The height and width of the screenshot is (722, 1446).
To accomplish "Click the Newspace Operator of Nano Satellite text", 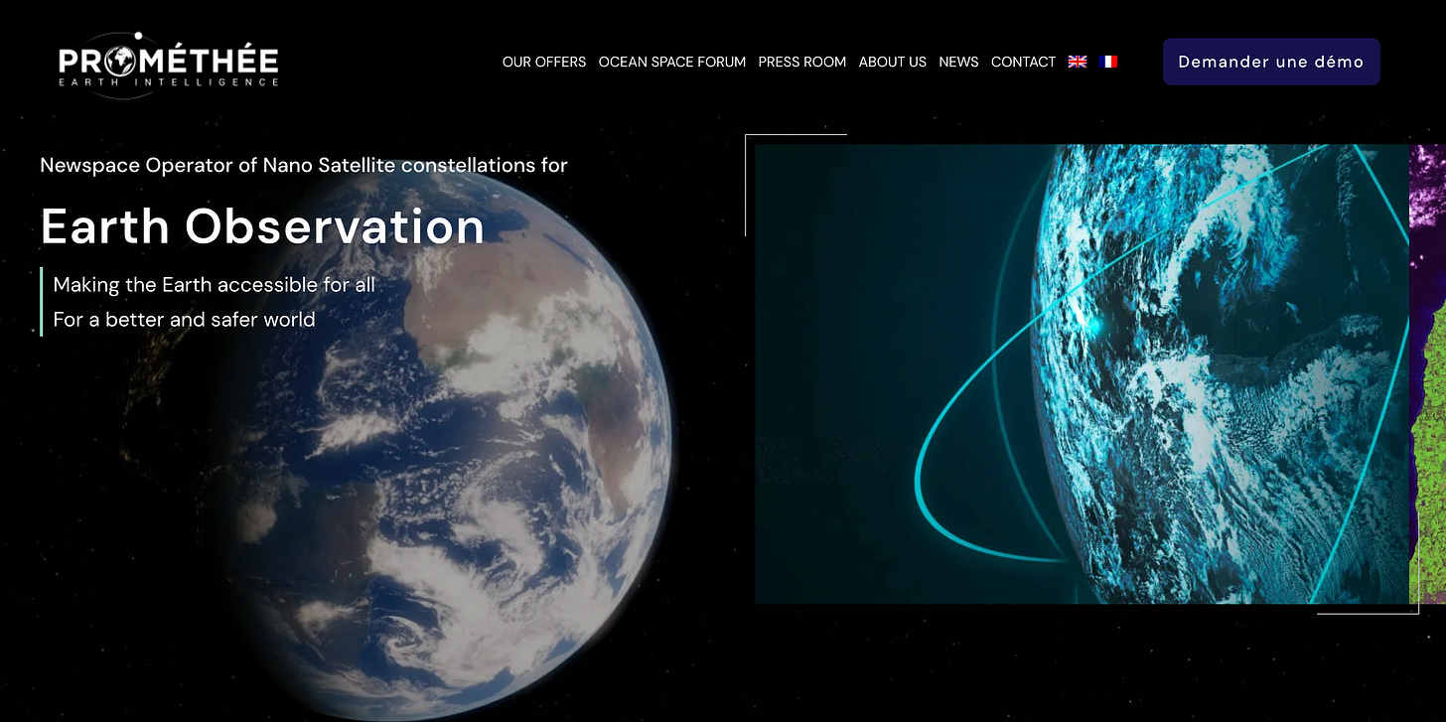I will 304,165.
